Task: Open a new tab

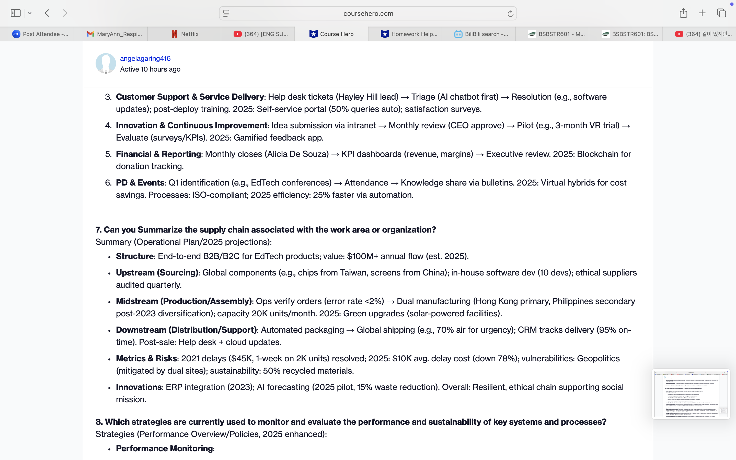Action: (x=702, y=13)
